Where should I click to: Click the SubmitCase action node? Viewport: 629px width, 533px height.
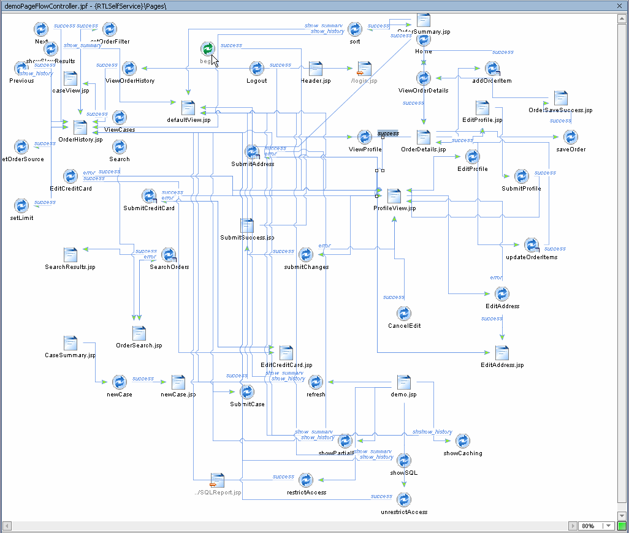point(247,392)
